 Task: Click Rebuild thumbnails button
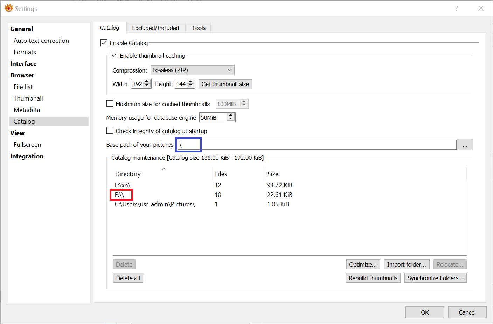point(373,278)
